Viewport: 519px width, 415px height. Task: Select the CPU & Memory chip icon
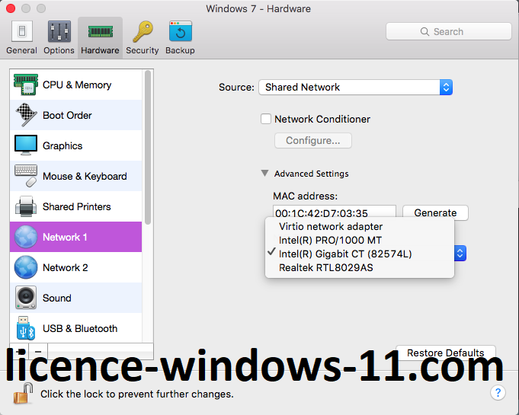(x=26, y=85)
